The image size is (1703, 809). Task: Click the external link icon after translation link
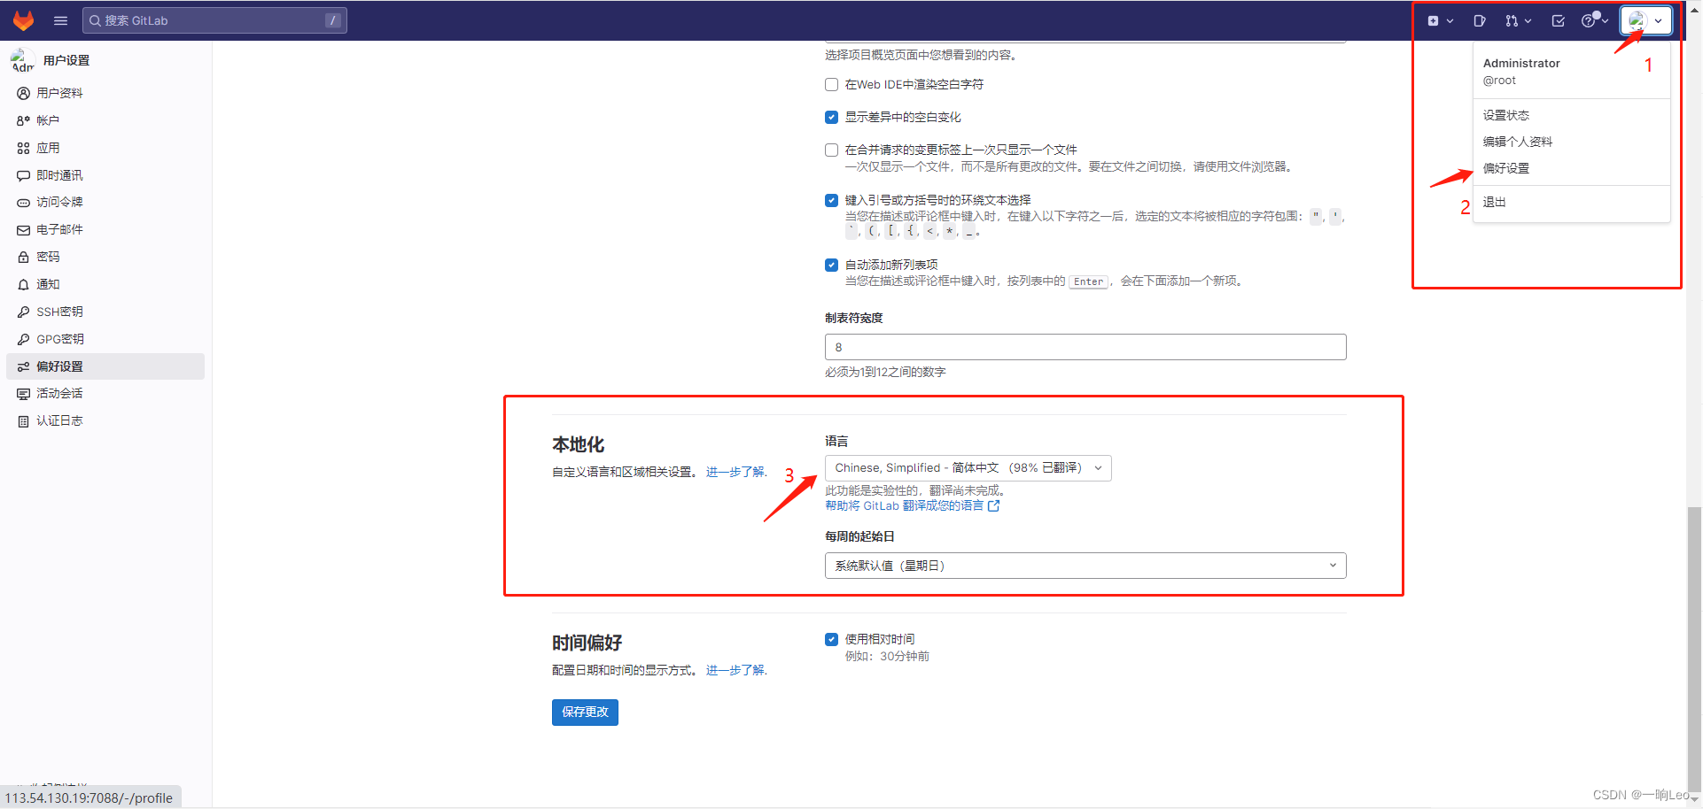(x=994, y=506)
